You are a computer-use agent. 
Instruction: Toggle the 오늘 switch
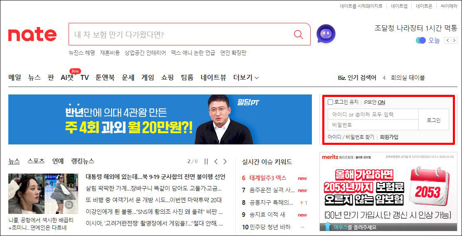(421, 40)
